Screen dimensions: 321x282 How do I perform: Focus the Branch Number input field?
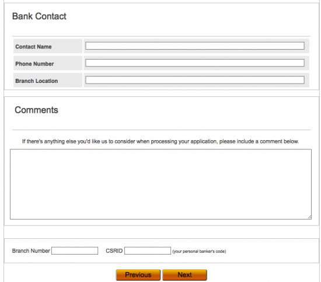coord(75,250)
